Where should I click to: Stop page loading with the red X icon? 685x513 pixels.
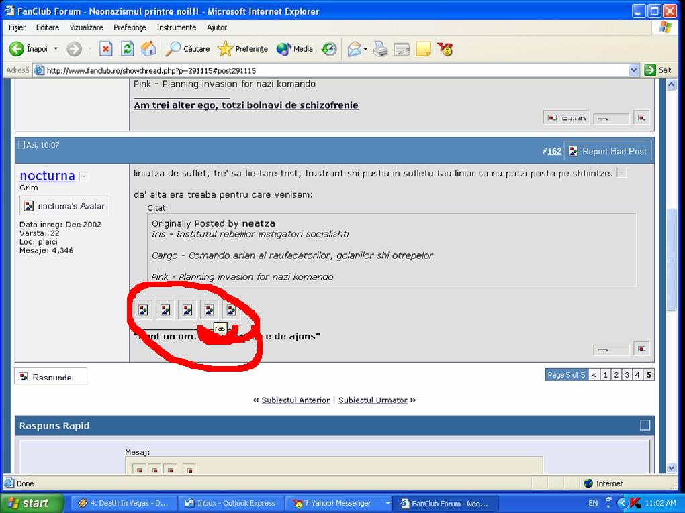[105, 49]
